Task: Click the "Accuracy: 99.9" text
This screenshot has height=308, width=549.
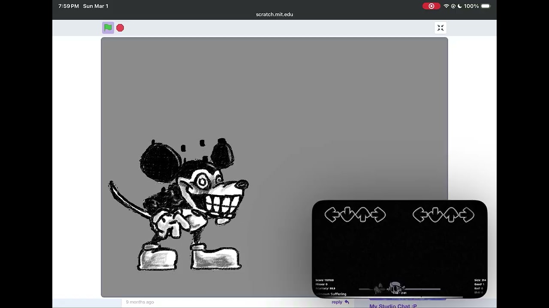Action: [x=326, y=288]
